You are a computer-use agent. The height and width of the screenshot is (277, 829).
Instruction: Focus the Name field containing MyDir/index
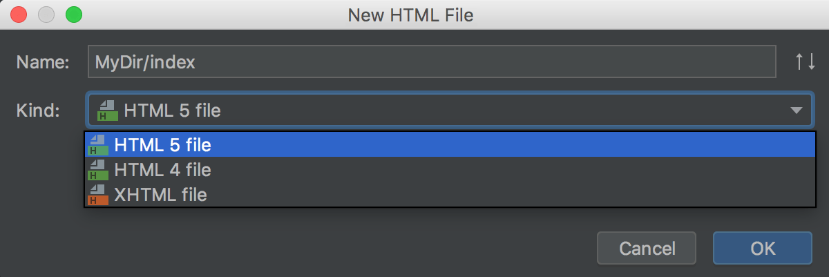(432, 62)
